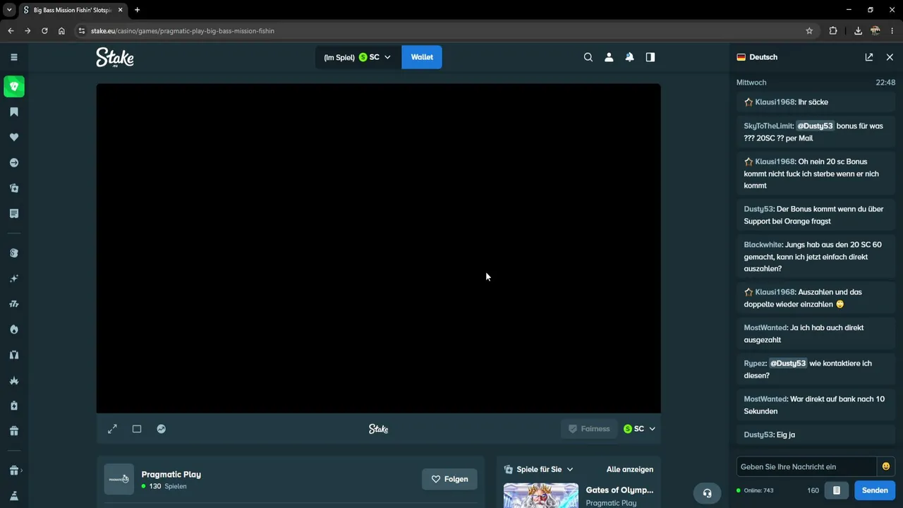This screenshot has width=903, height=508.
Task: Open the Alle anzeigen link
Action: 630,469
